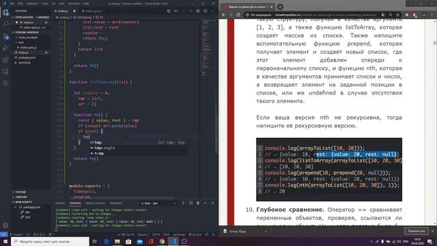Select 'temp' autocomplete suggestion
Screen dimensions: 437x246
[138, 153]
